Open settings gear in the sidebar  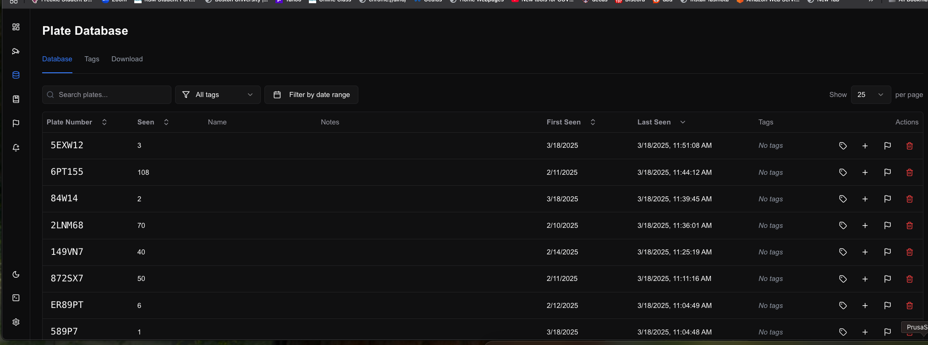[x=16, y=322]
